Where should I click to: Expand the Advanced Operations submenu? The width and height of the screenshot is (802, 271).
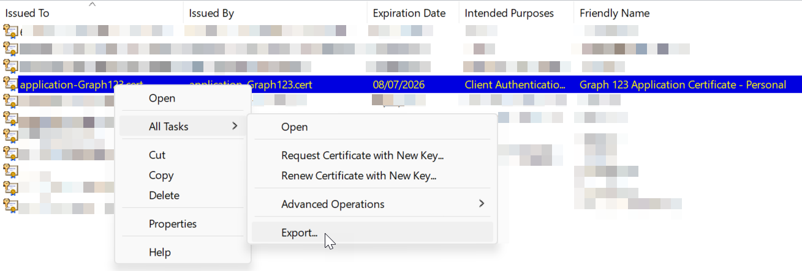372,204
